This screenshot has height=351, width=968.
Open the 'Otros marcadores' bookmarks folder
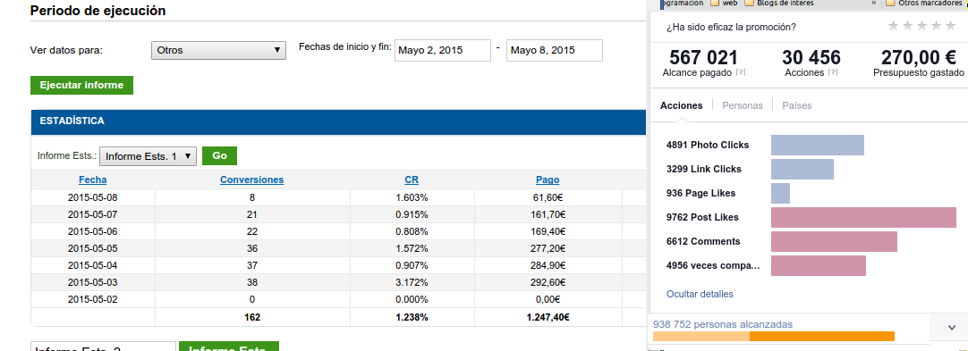pos(924,3)
